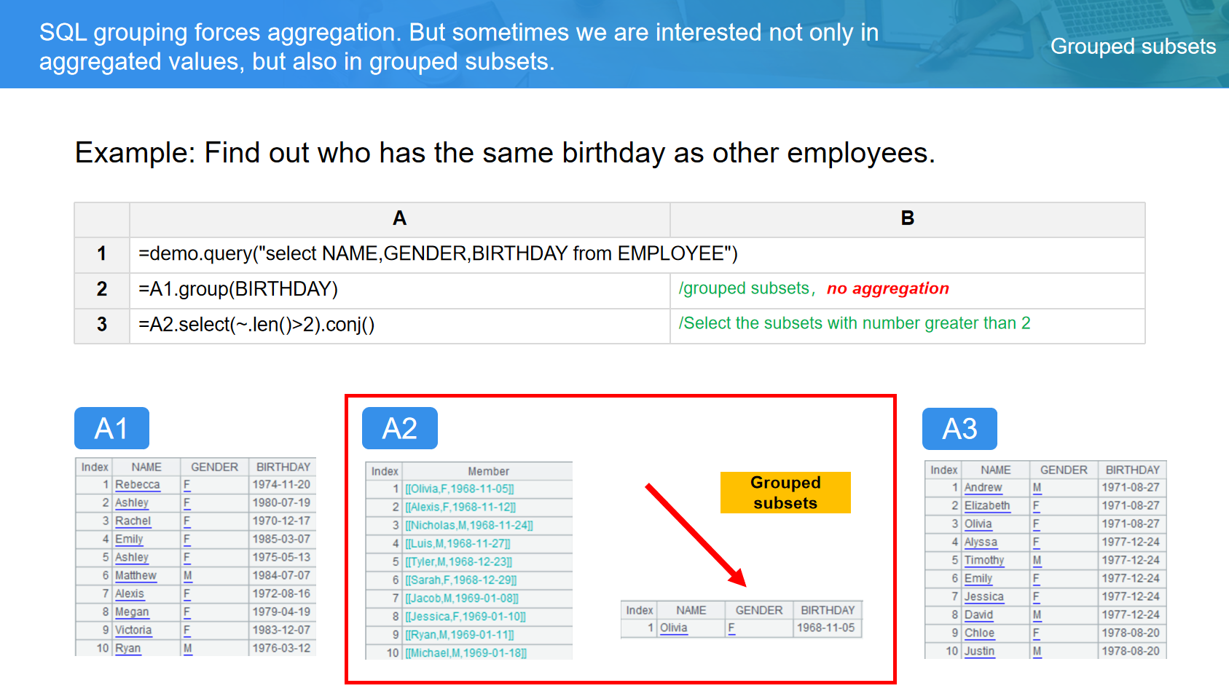Select the cell containing the demo.query formula
This screenshot has height=691, width=1229.
tap(438, 254)
